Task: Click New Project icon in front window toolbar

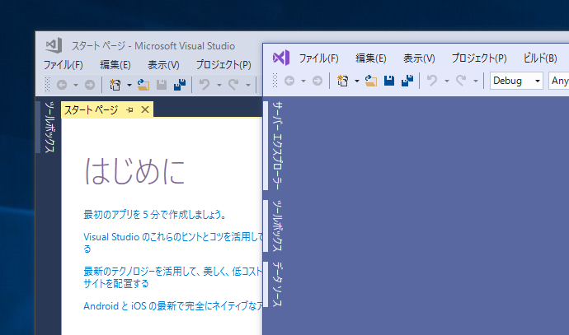Action: [342, 81]
